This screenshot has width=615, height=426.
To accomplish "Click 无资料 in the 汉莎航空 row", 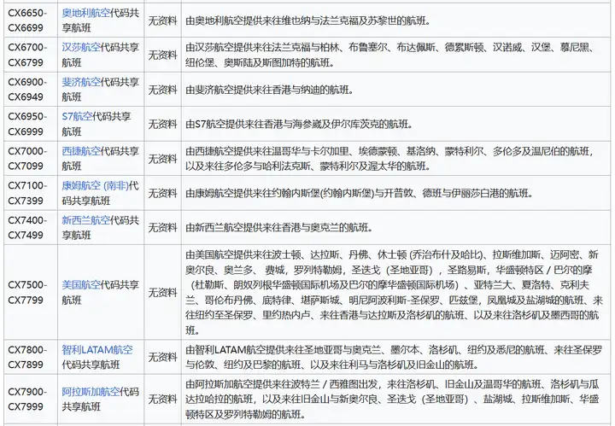I will pos(162,55).
